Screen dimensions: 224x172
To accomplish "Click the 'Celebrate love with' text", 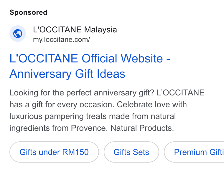I will [x=152, y=105].
